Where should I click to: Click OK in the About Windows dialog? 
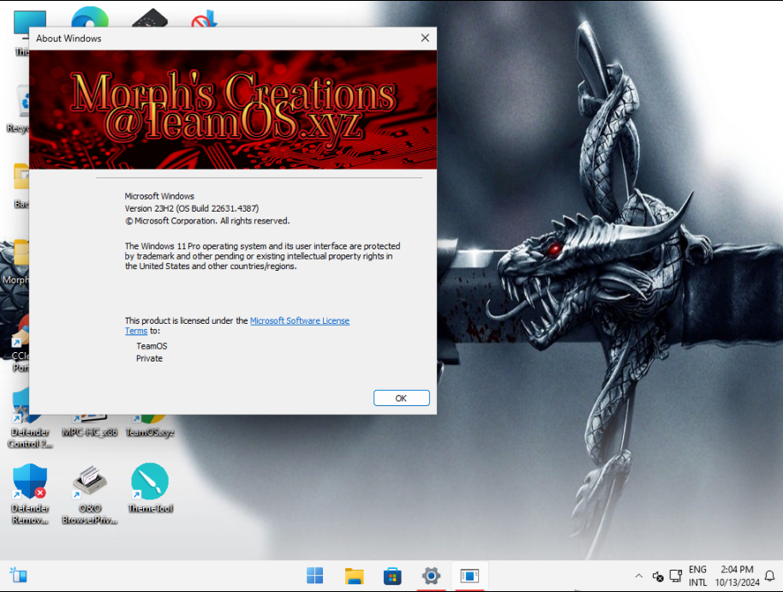click(401, 398)
